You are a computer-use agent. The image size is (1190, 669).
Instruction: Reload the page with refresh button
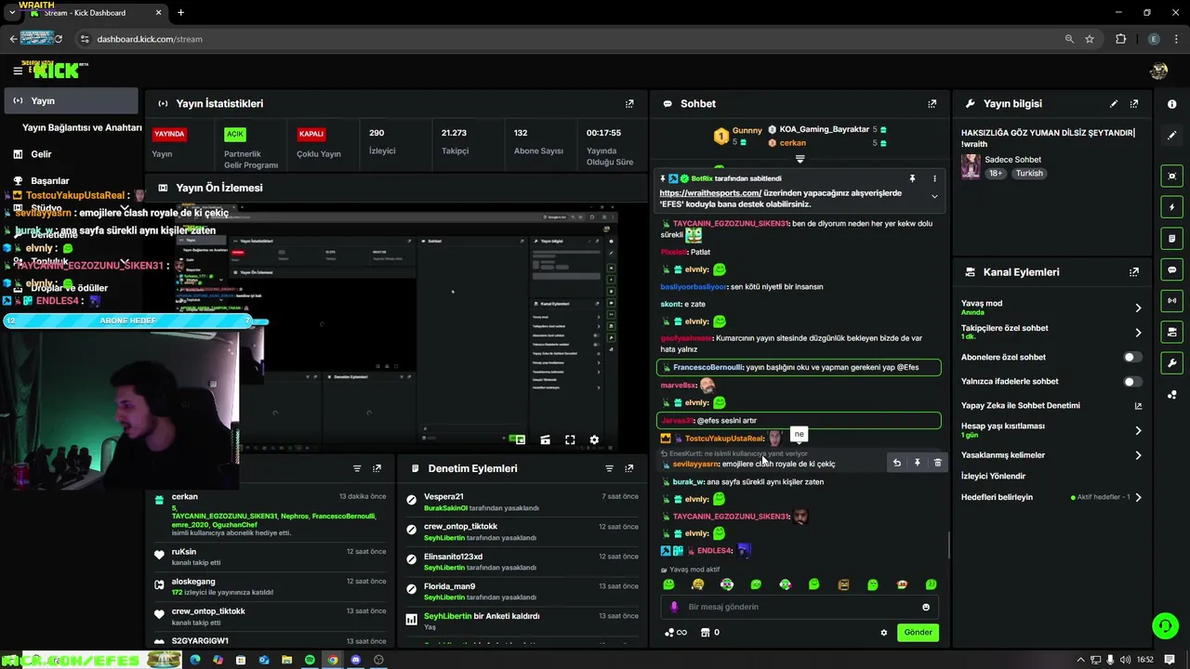(59, 39)
